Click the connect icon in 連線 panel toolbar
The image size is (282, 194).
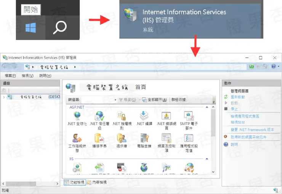click(3, 90)
